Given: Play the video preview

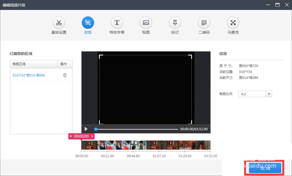Looking at the screenshot, I should [86, 129].
